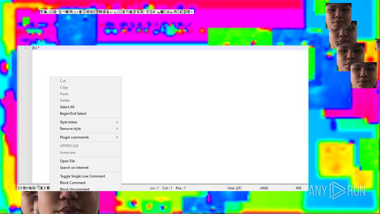Click line number 1 in margin
This screenshot has height=214, width=380.
coord(25,48)
